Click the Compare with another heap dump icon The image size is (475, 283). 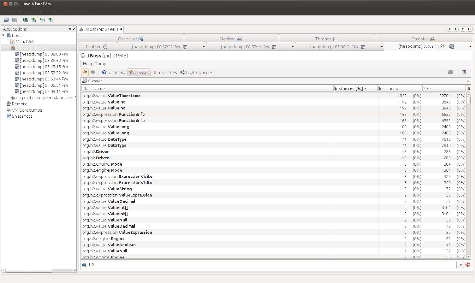pos(464,72)
